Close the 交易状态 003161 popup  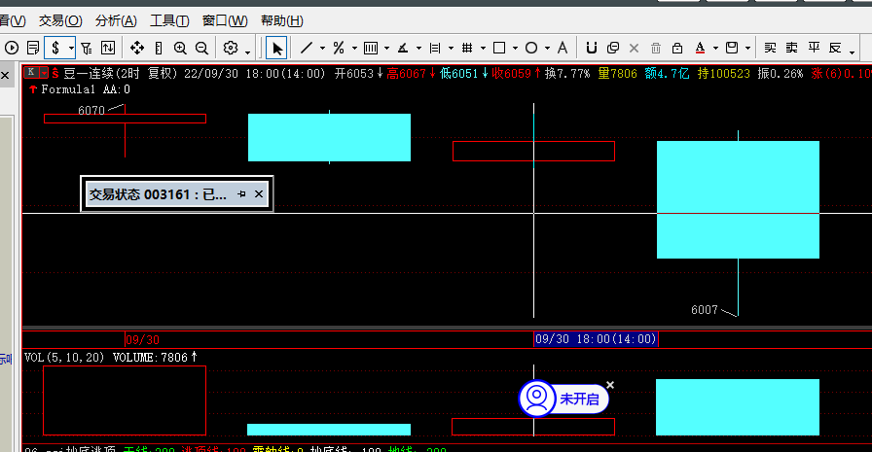coord(259,193)
